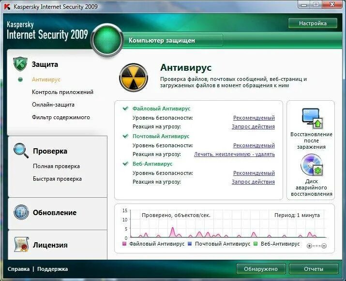Viewport: 346px width, 281px height.
Task: Click the Проверено, объектов/сек. chart label
Action: [176, 215]
